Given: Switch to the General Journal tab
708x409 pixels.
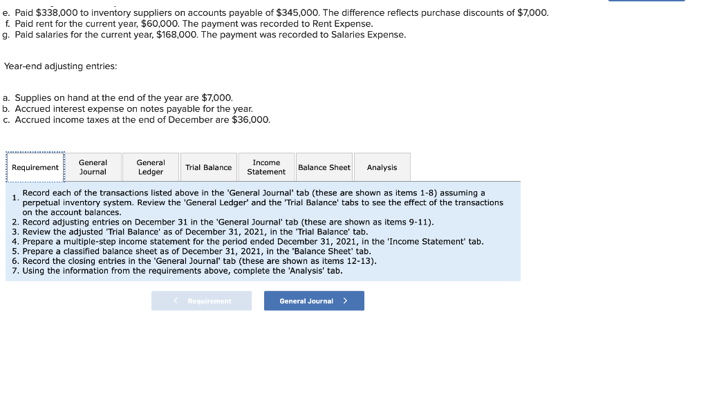Looking at the screenshot, I should [93, 167].
